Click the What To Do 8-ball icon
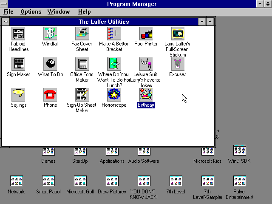 pyautogui.click(x=50, y=64)
